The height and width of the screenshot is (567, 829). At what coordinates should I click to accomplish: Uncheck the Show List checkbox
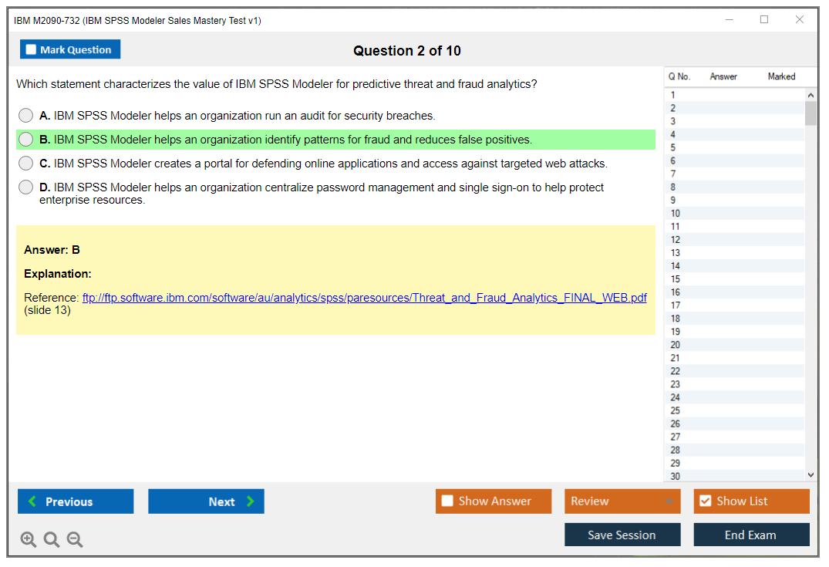tap(705, 501)
